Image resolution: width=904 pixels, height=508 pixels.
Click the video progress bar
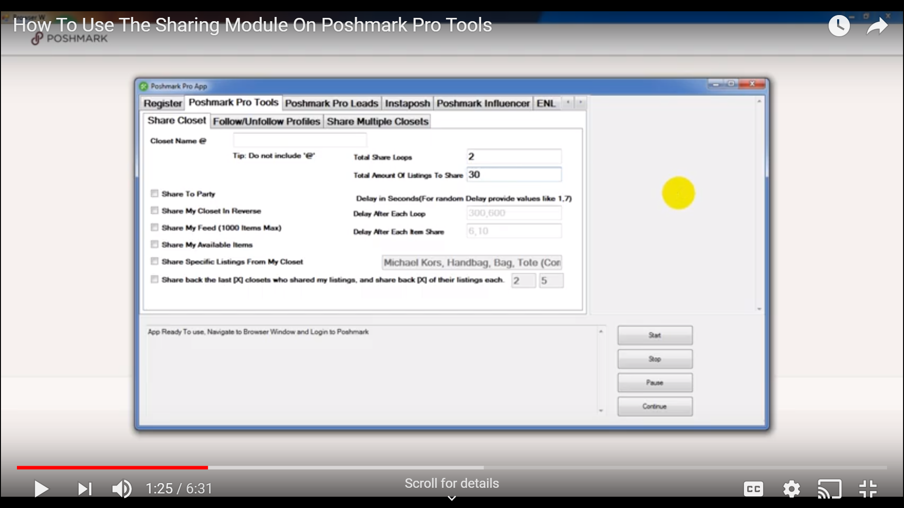[452, 468]
